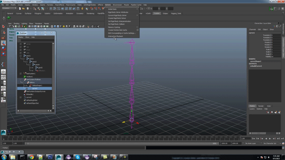Click the time range slider bar

tap(122, 143)
